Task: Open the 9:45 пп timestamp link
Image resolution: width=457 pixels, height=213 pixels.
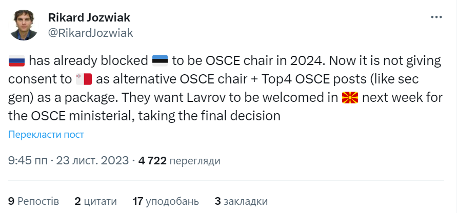Action: point(26,161)
